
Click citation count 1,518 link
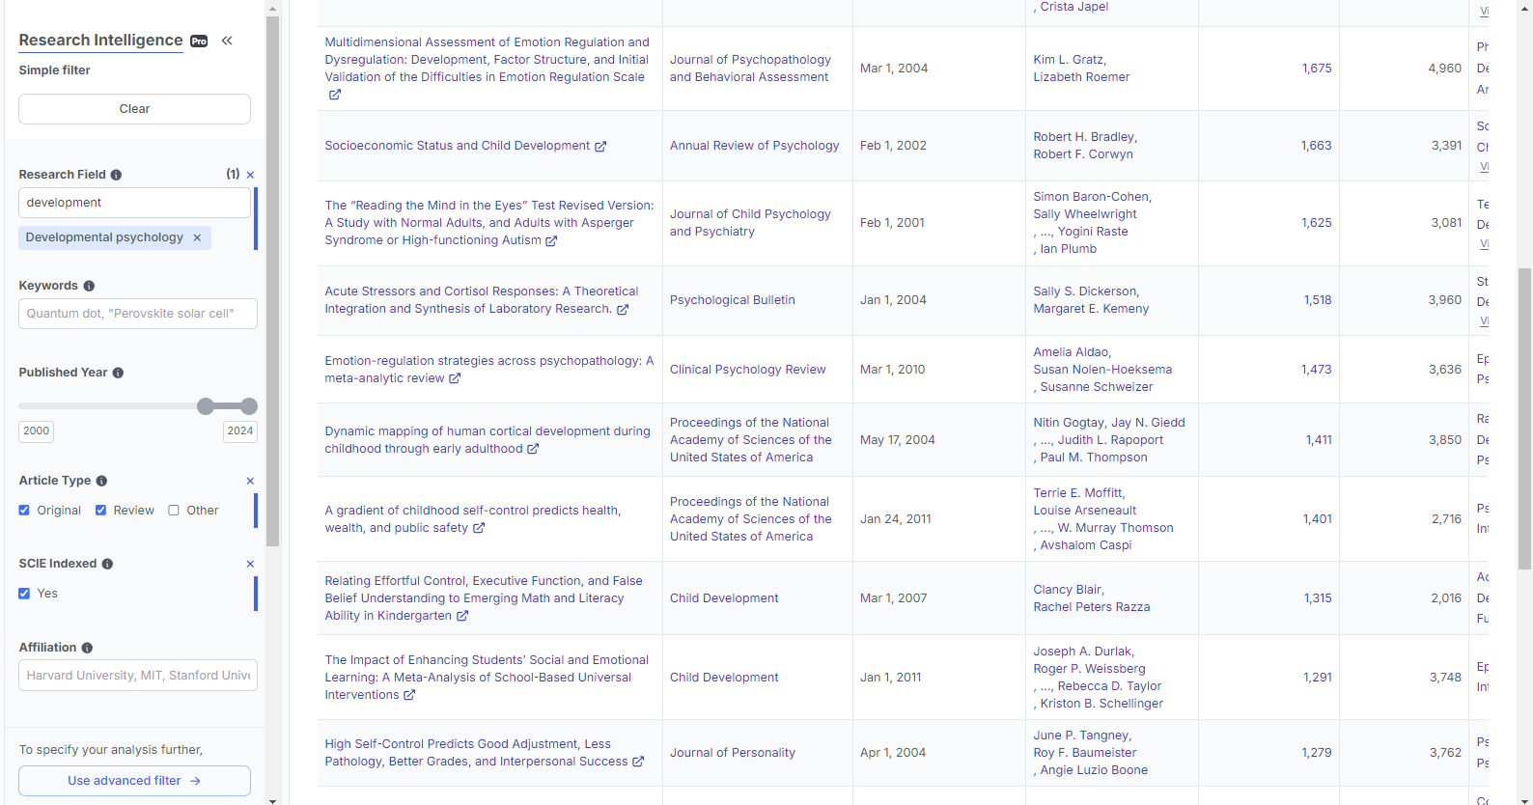click(1318, 300)
